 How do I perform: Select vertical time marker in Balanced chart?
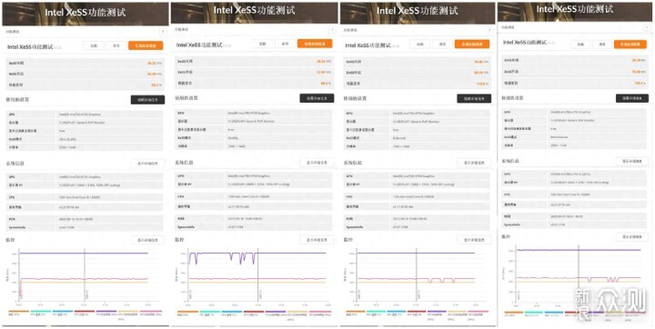pyautogui.click(x=416, y=275)
